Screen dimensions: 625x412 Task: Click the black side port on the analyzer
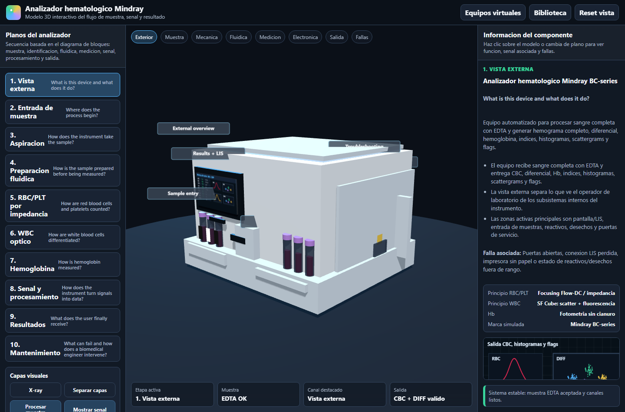pyautogui.click(x=380, y=248)
